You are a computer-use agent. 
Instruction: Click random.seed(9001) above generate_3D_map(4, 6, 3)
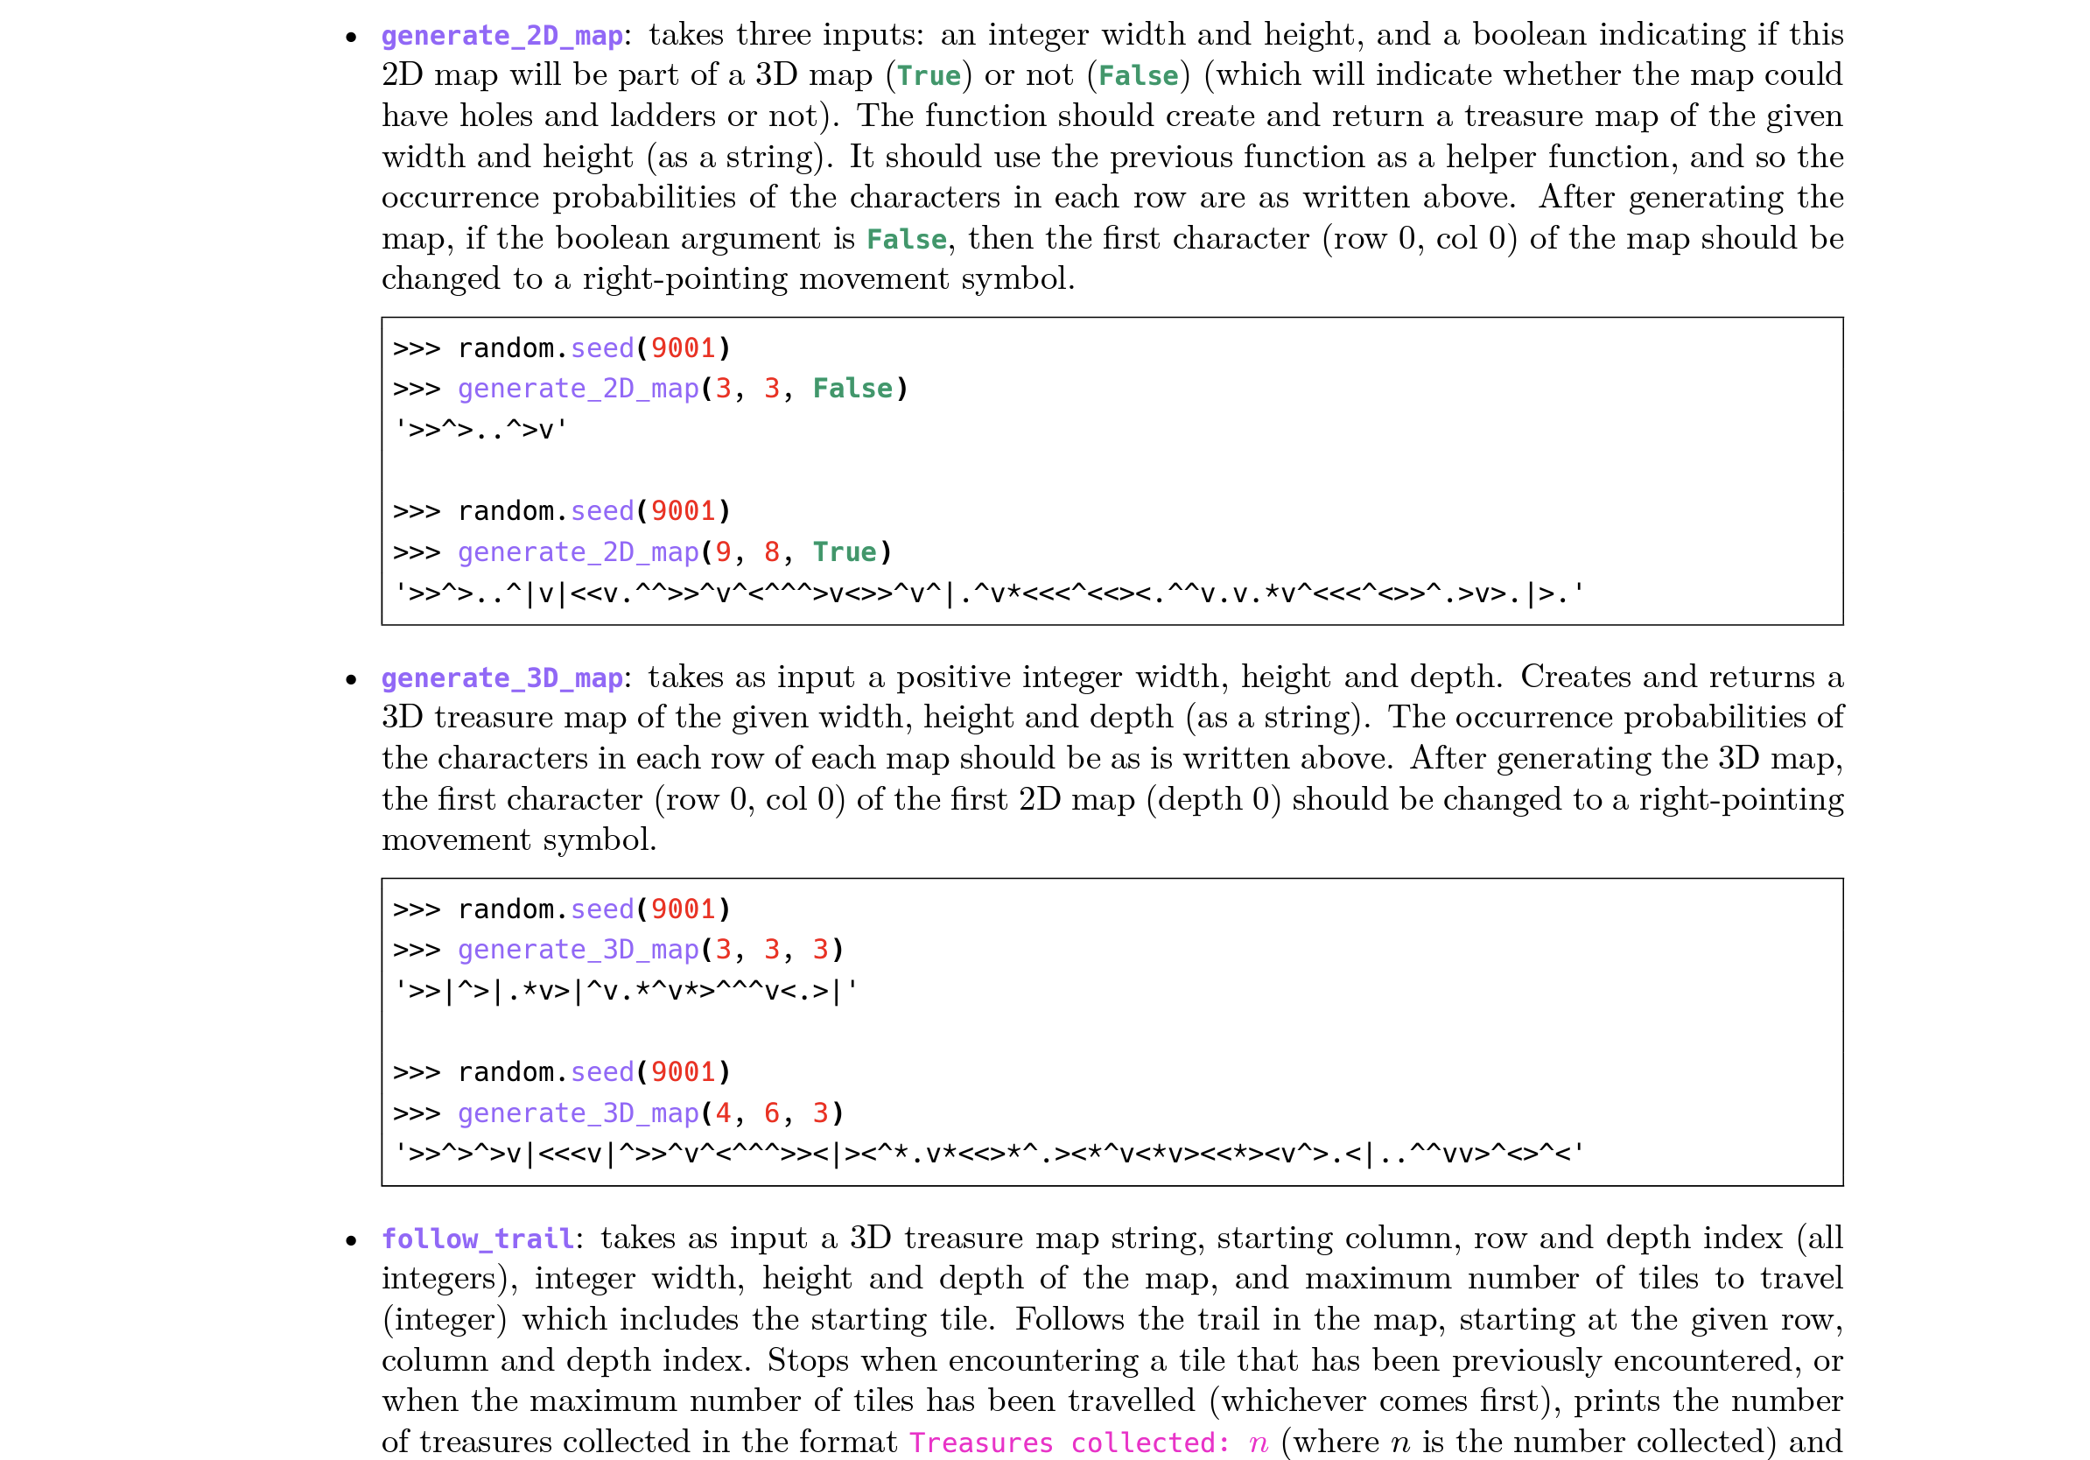point(593,1071)
